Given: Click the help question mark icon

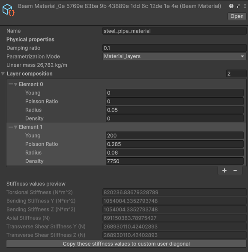Looking at the screenshot, I should point(231,6).
